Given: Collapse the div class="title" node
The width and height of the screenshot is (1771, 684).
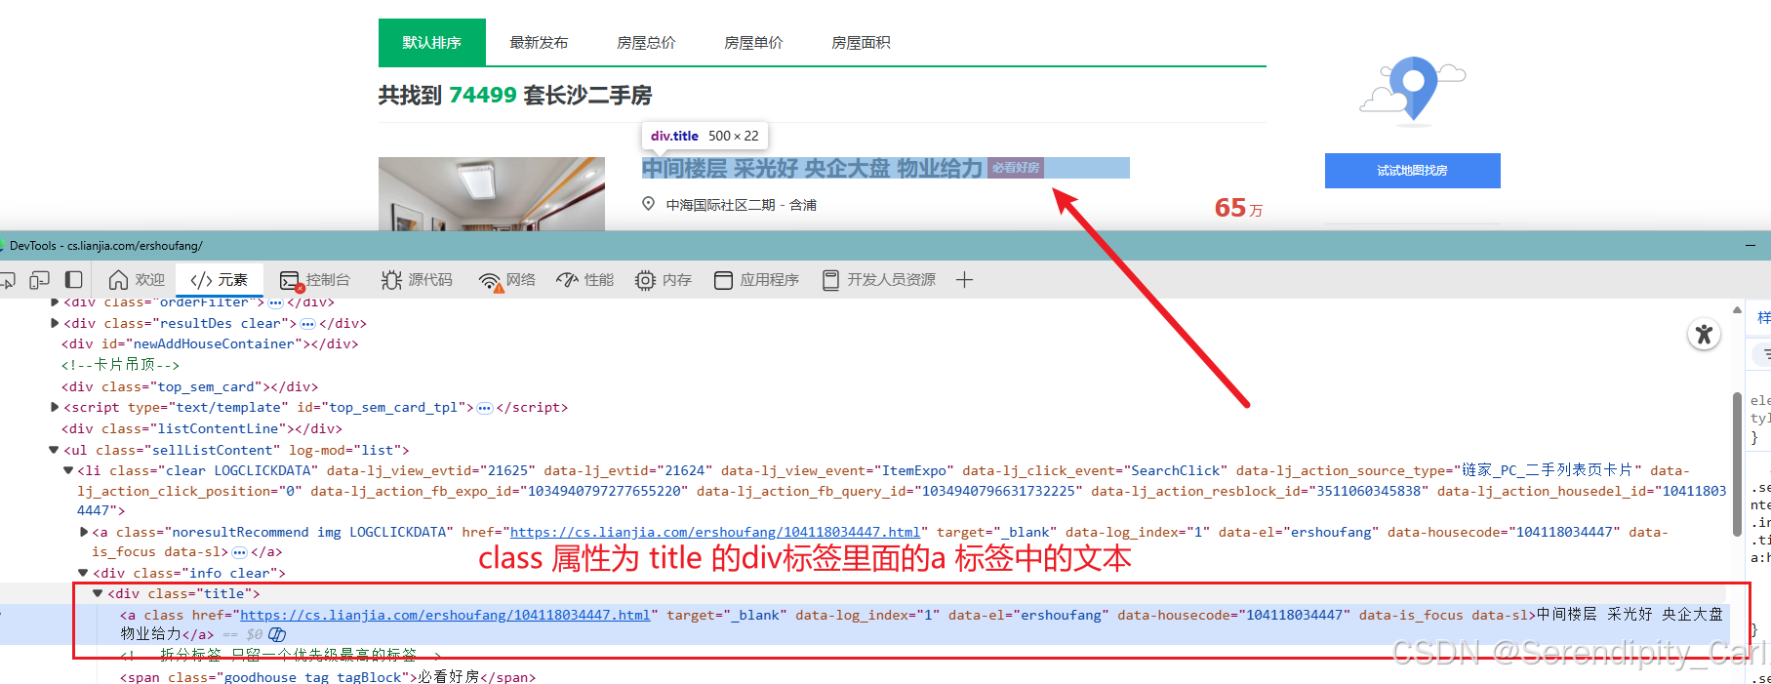Looking at the screenshot, I should tap(98, 593).
